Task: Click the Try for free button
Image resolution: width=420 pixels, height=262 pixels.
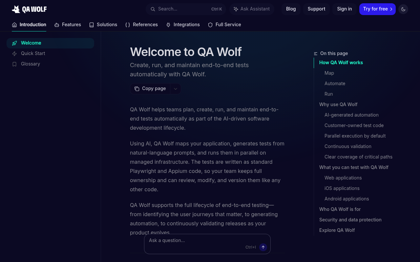Action: pyautogui.click(x=377, y=9)
